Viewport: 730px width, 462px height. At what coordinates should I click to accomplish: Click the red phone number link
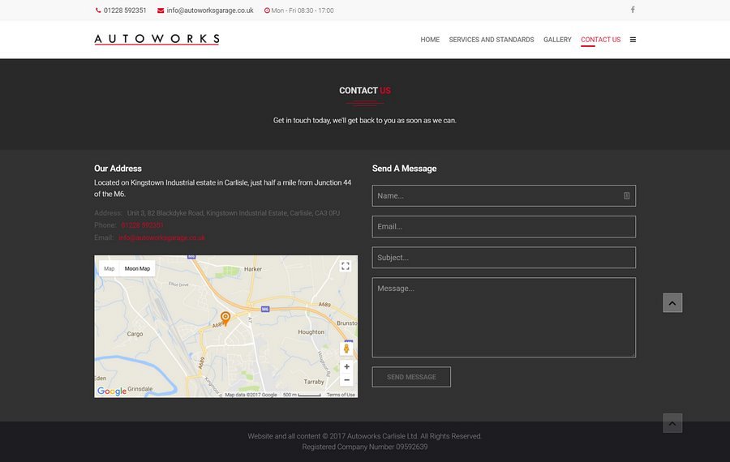click(x=143, y=225)
